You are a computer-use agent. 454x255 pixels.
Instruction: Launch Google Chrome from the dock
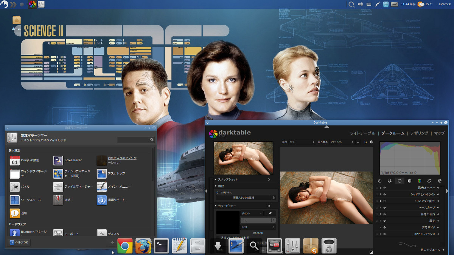(125, 246)
